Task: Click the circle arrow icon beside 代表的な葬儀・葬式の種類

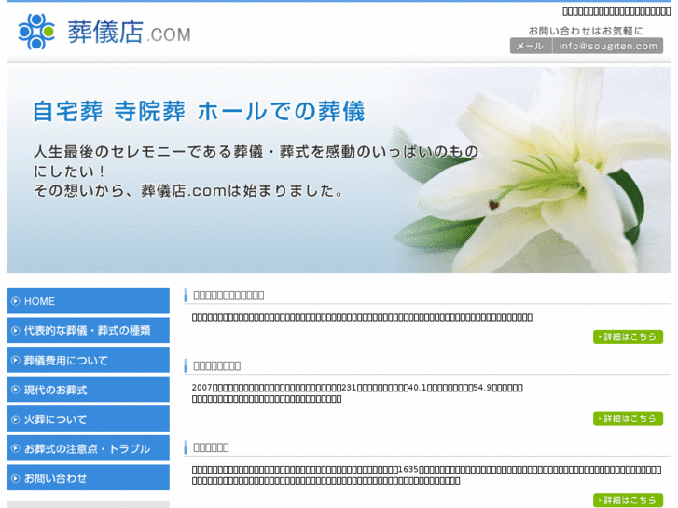Action: pos(16,331)
